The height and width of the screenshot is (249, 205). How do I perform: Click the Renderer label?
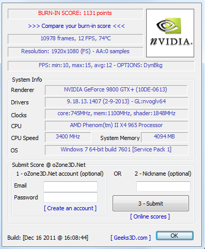(x=23, y=90)
